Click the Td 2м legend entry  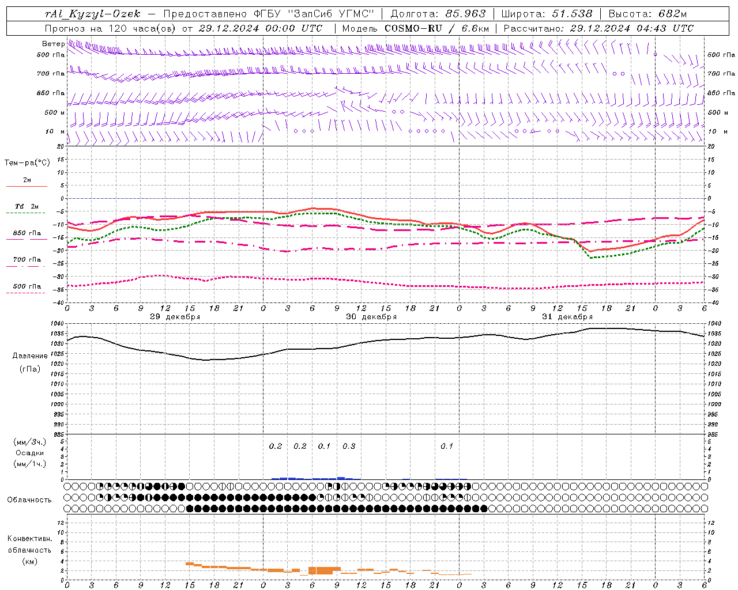[27, 206]
